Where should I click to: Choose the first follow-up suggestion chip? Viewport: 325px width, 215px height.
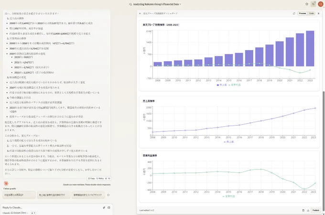pos(19,195)
